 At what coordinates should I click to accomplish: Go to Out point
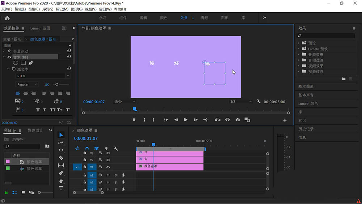[205, 120]
